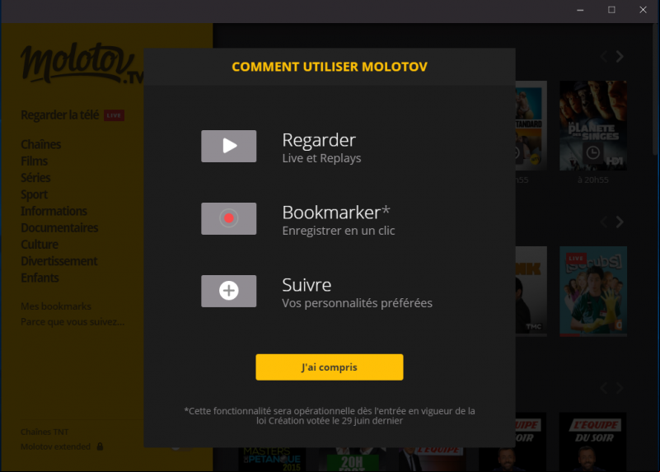This screenshot has height=472, width=660.
Task: Click the vertical scrollbar on right edge
Action: [x=656, y=88]
